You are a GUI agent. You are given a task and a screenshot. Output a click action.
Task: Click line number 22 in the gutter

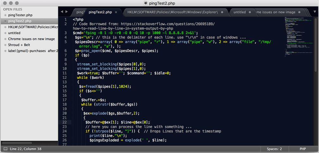[x=65, y=122]
